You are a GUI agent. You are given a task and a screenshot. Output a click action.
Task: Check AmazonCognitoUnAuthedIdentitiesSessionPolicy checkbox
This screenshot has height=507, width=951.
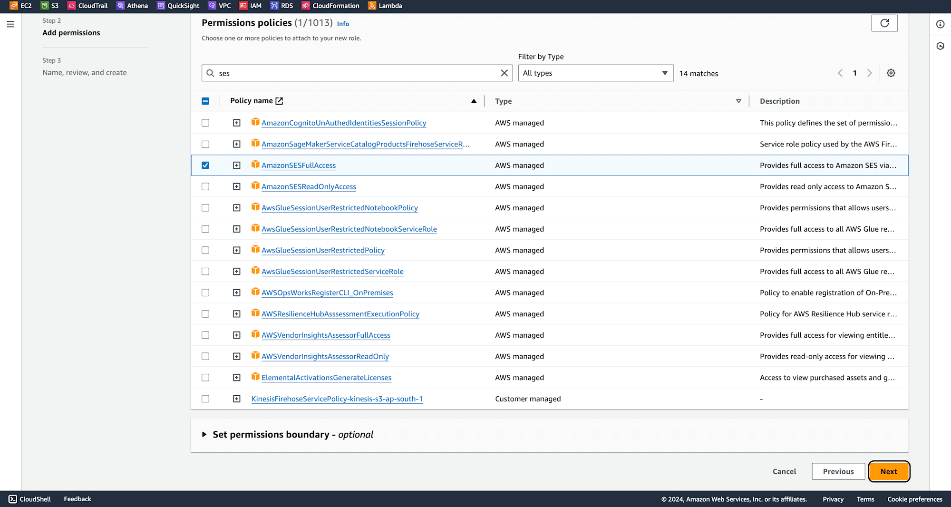point(205,123)
